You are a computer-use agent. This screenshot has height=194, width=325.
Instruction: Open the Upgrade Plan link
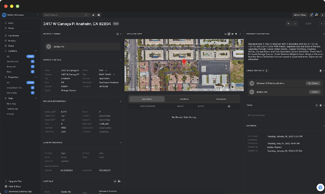point(15,181)
